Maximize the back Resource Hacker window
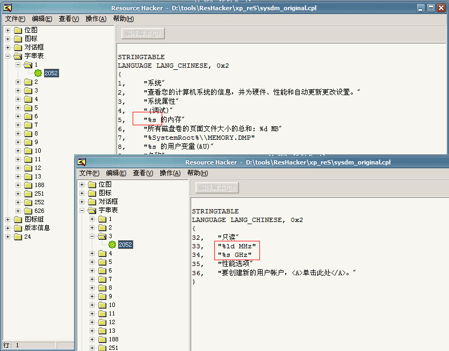449x351 pixels. point(431,8)
